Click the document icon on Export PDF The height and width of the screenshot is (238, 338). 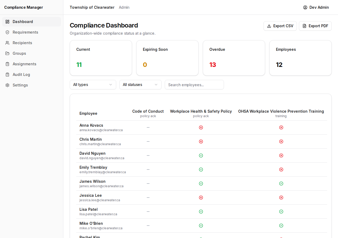[304, 26]
